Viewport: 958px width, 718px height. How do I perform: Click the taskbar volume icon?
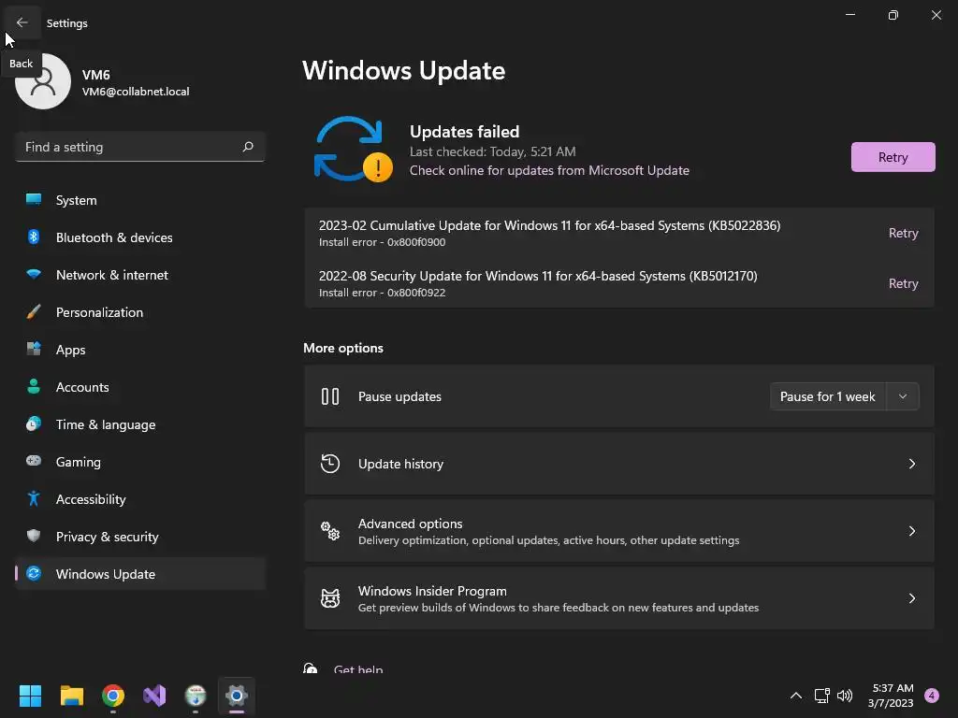[845, 696]
